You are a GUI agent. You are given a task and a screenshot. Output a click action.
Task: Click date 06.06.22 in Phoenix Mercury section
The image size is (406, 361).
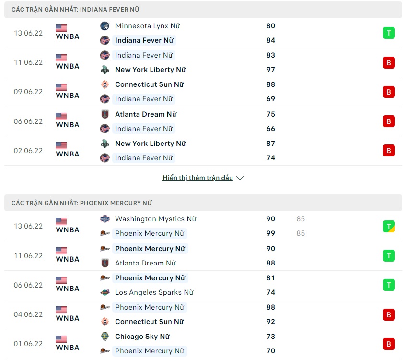click(x=28, y=285)
